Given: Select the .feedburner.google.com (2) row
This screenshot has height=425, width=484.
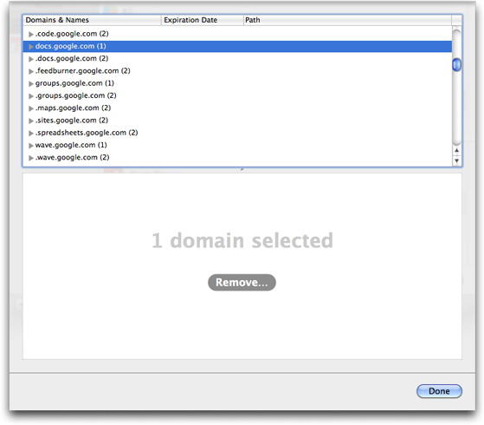Looking at the screenshot, I should tap(237, 71).
